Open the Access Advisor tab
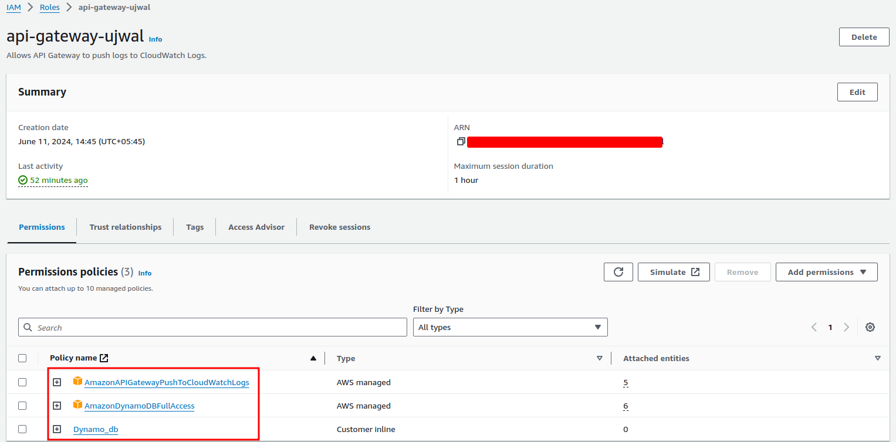 coord(256,227)
